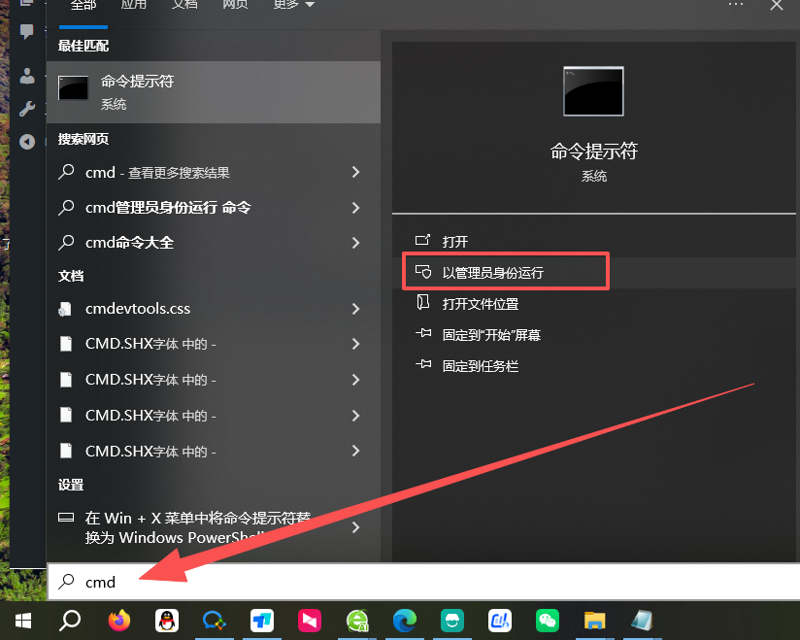Open QQ from the taskbar

coord(165,621)
